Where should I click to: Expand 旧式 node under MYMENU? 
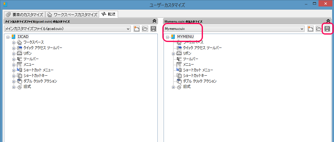coord(173,87)
